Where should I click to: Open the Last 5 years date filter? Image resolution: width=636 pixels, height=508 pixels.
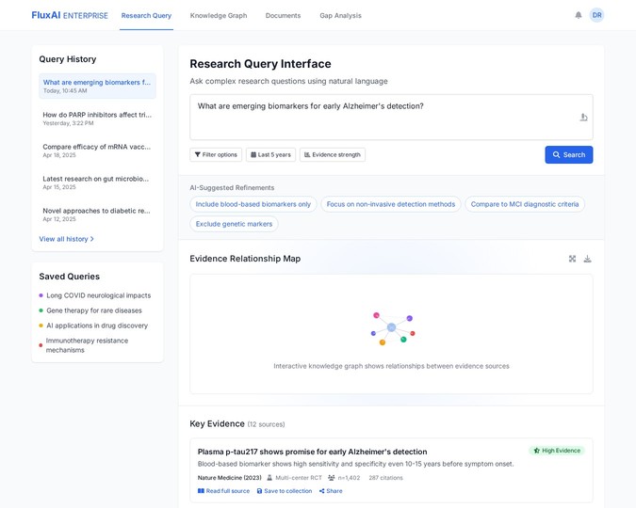pos(270,154)
